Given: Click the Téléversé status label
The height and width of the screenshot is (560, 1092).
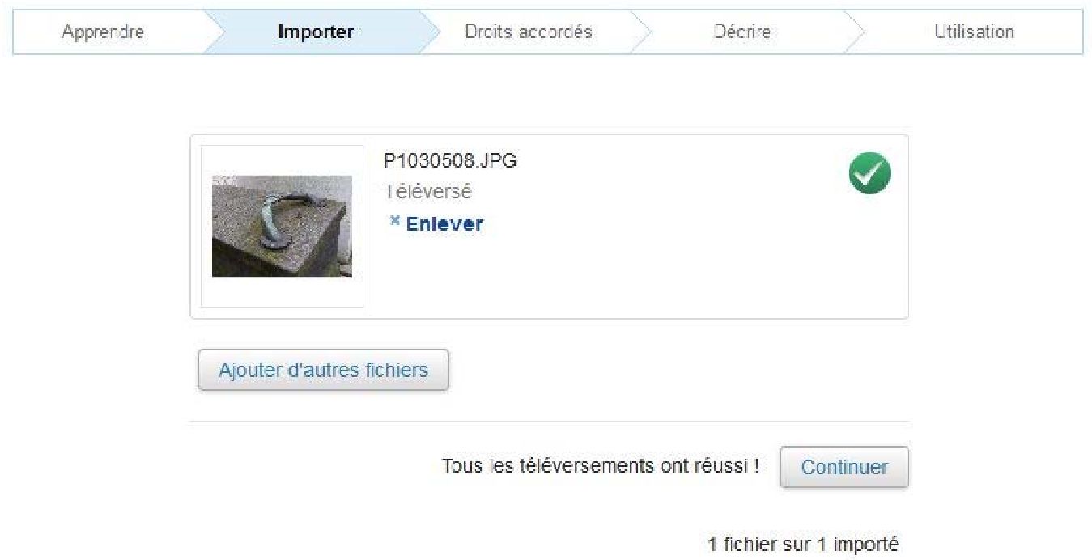Looking at the screenshot, I should [427, 193].
